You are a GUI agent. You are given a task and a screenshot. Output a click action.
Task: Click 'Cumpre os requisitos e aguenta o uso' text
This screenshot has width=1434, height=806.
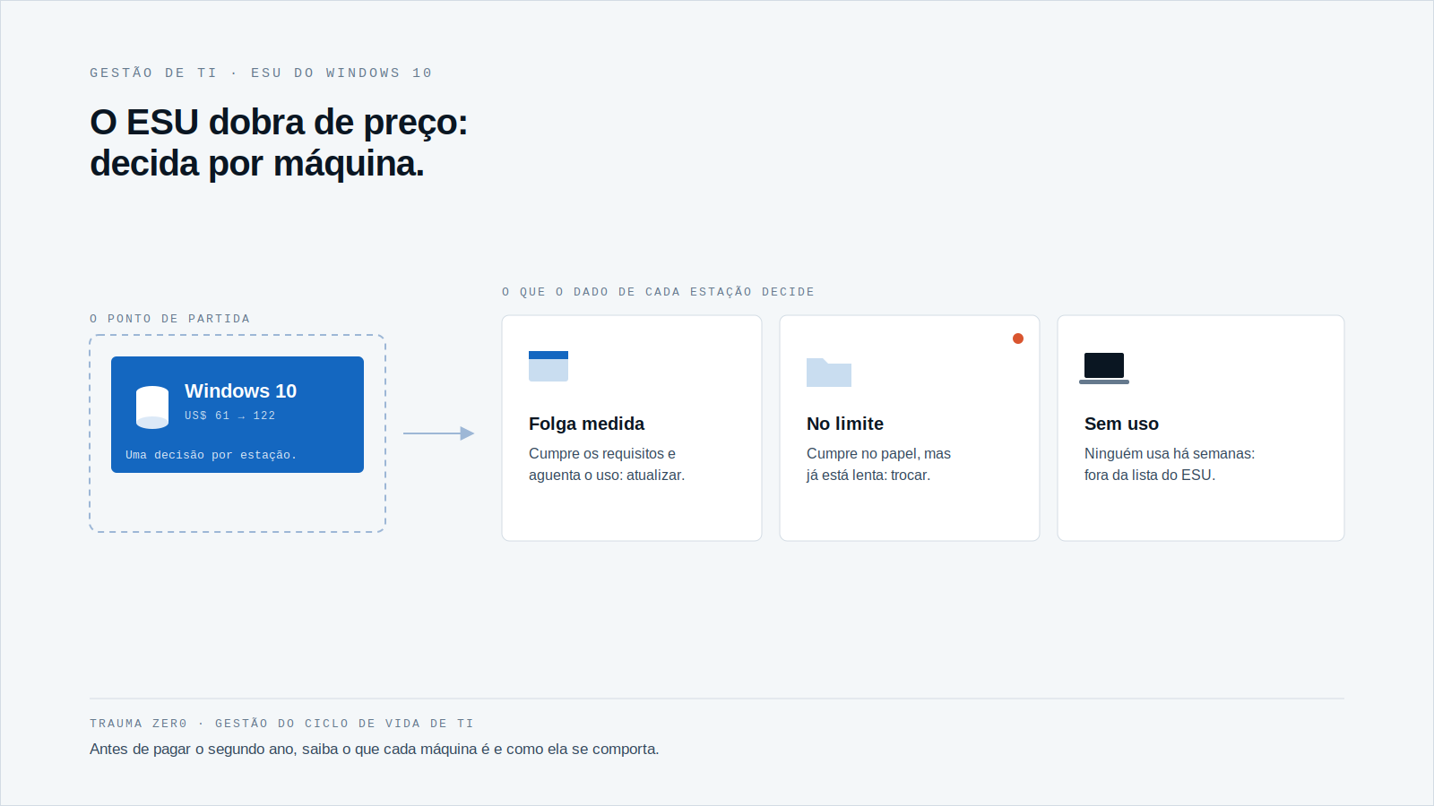pos(607,465)
